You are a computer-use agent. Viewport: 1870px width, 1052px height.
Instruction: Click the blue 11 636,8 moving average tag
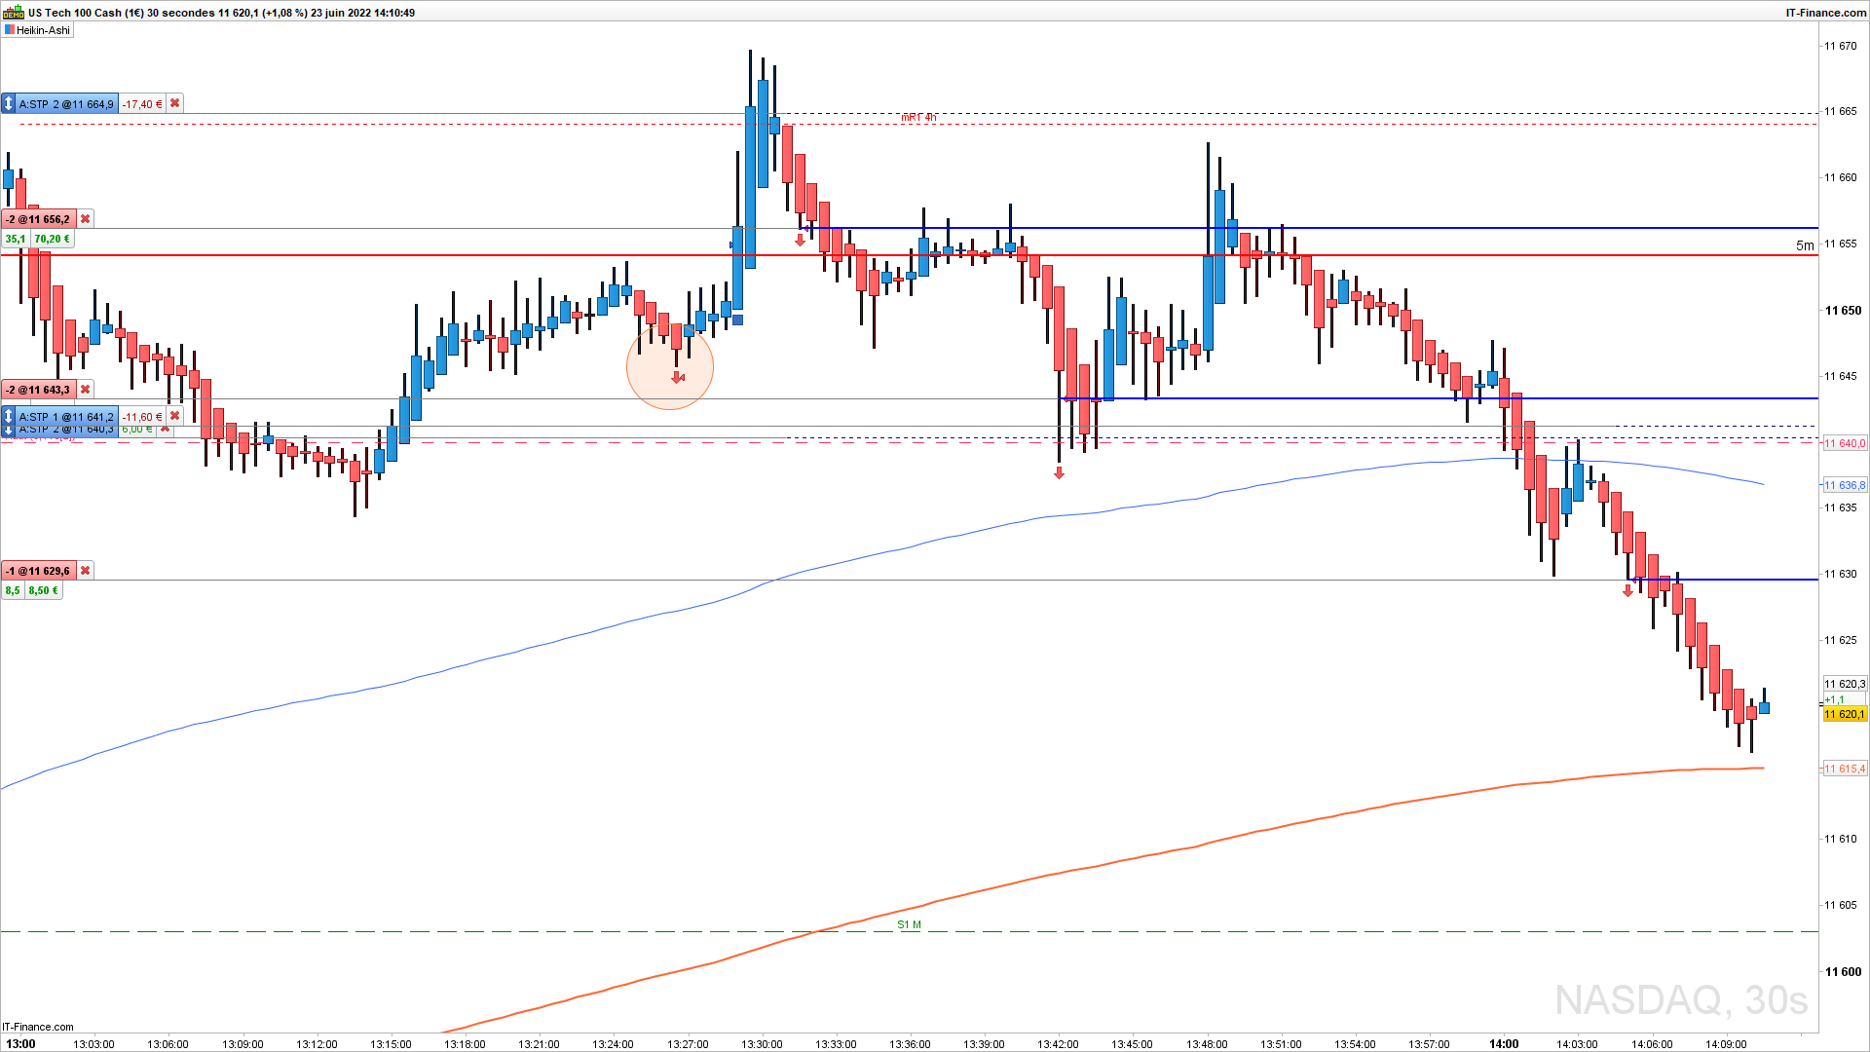click(1844, 485)
